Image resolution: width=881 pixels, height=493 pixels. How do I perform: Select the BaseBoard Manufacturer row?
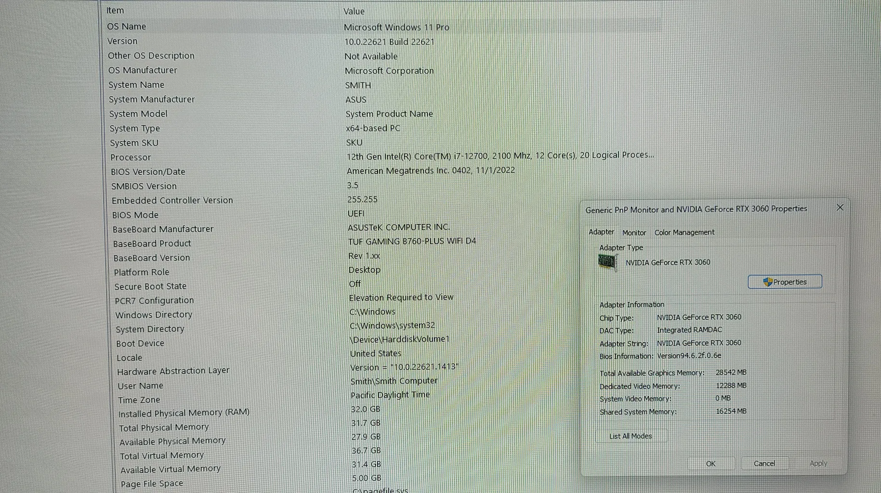click(x=163, y=229)
